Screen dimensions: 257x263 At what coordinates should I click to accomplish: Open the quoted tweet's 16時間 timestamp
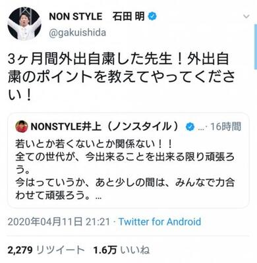[225, 126]
